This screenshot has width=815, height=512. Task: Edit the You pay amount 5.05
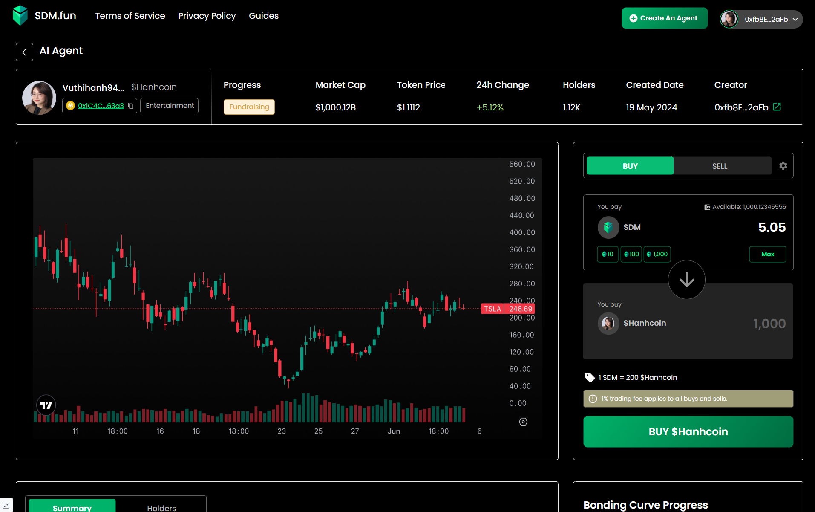coord(772,227)
